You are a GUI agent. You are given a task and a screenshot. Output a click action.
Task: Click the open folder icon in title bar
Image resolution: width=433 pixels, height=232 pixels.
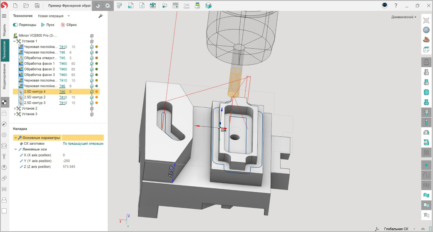(x=26, y=6)
